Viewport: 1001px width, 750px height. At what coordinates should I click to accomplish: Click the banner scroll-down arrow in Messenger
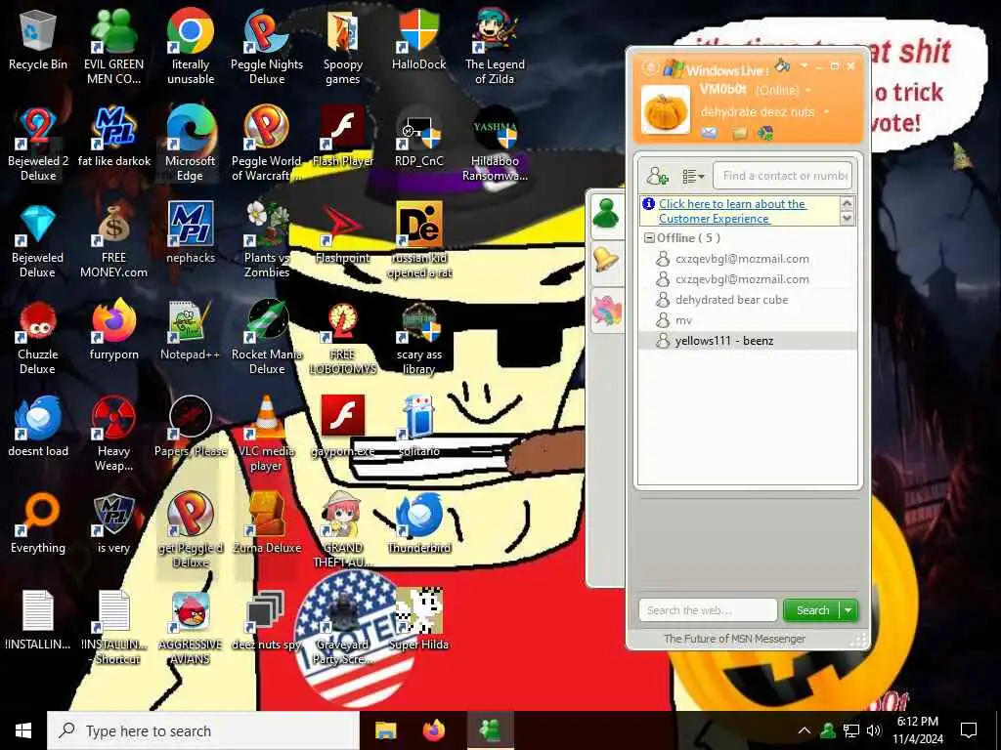click(x=848, y=218)
